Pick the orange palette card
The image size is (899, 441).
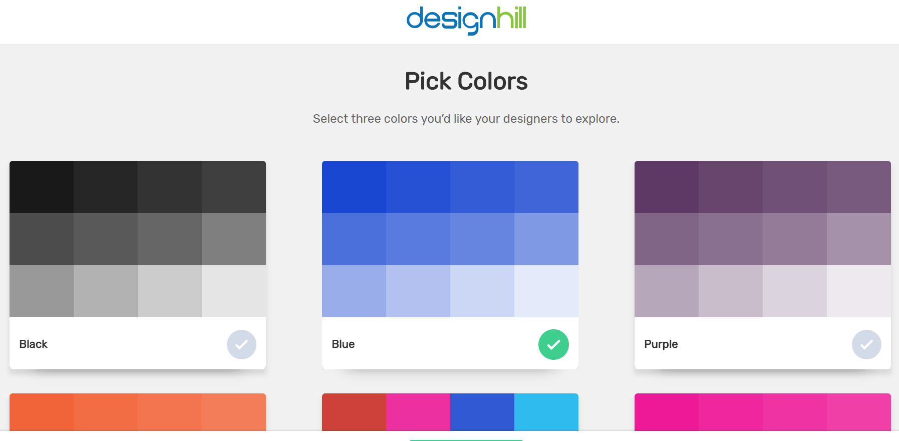pyautogui.click(x=138, y=412)
